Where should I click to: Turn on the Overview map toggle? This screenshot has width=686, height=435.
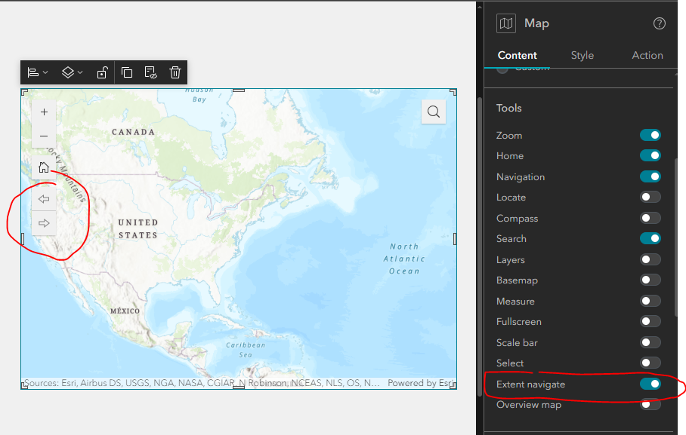(650, 404)
